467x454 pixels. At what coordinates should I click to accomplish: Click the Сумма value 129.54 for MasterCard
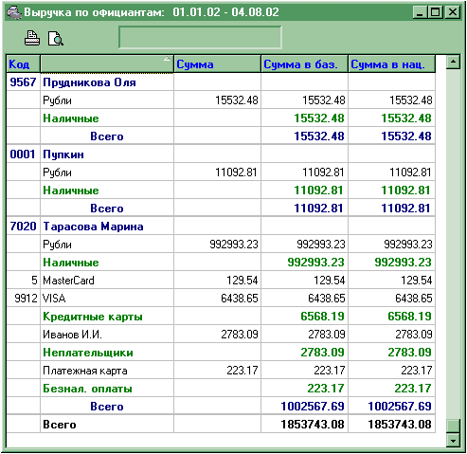click(242, 281)
